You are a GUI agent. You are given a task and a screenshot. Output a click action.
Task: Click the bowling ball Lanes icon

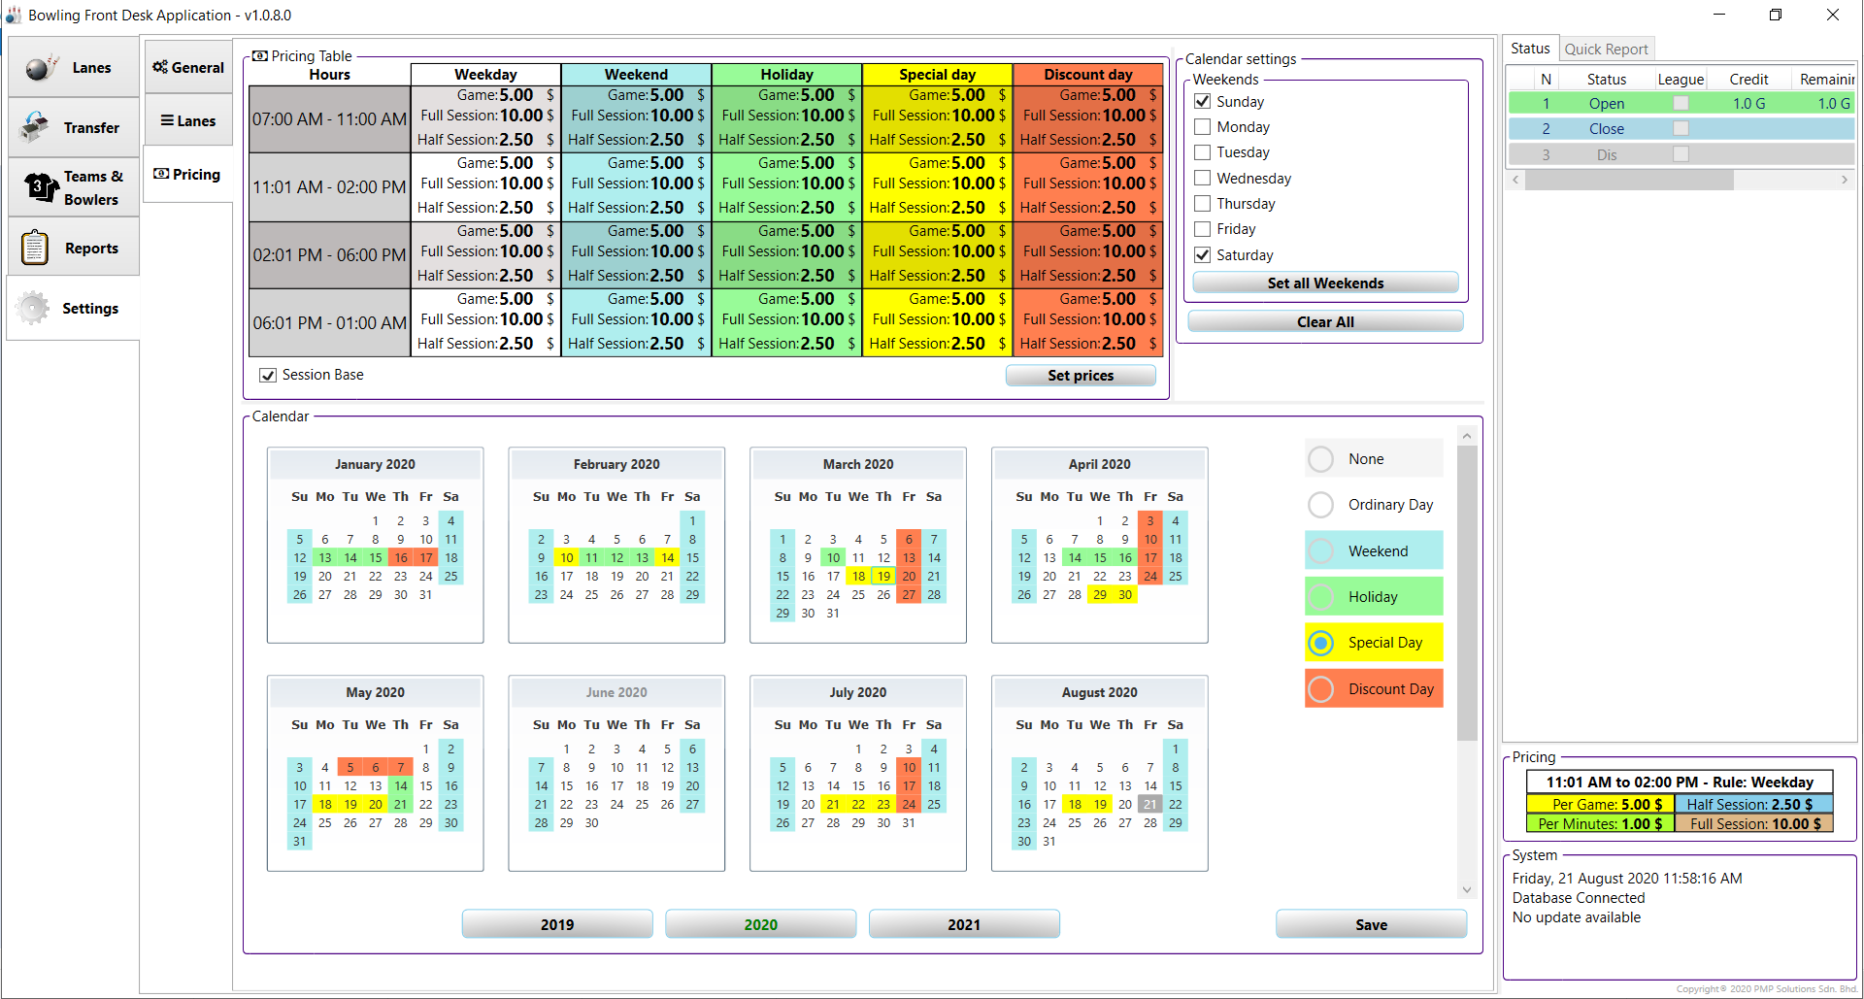click(x=41, y=68)
